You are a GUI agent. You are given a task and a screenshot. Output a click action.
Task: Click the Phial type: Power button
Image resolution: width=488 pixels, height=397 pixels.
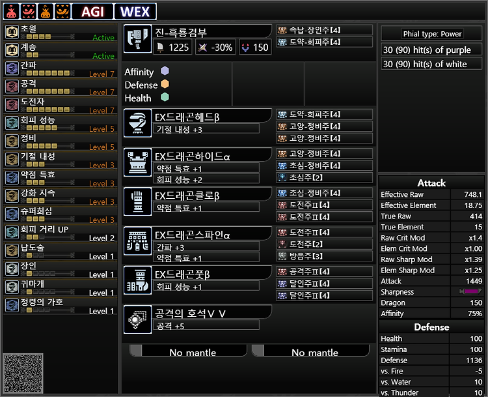tap(431, 33)
